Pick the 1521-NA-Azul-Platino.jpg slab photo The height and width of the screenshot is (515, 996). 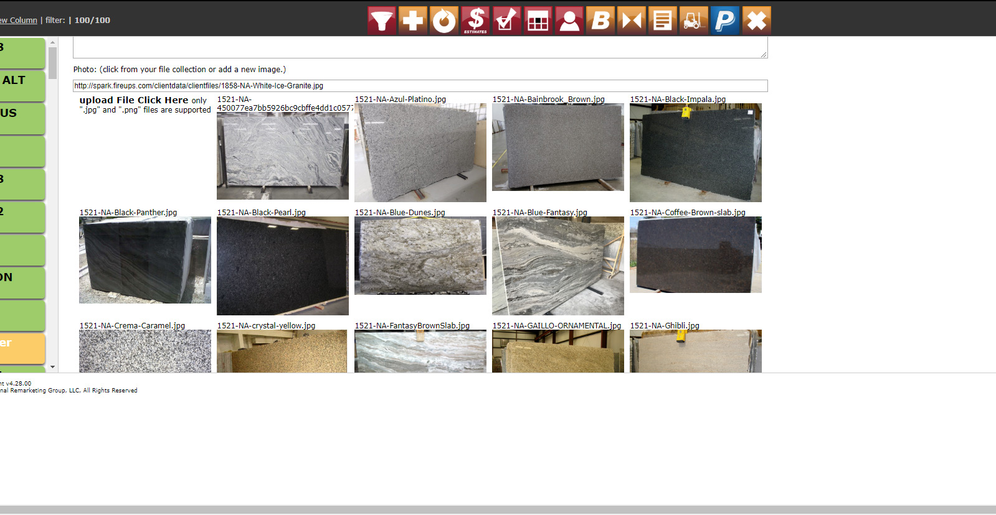(x=420, y=152)
